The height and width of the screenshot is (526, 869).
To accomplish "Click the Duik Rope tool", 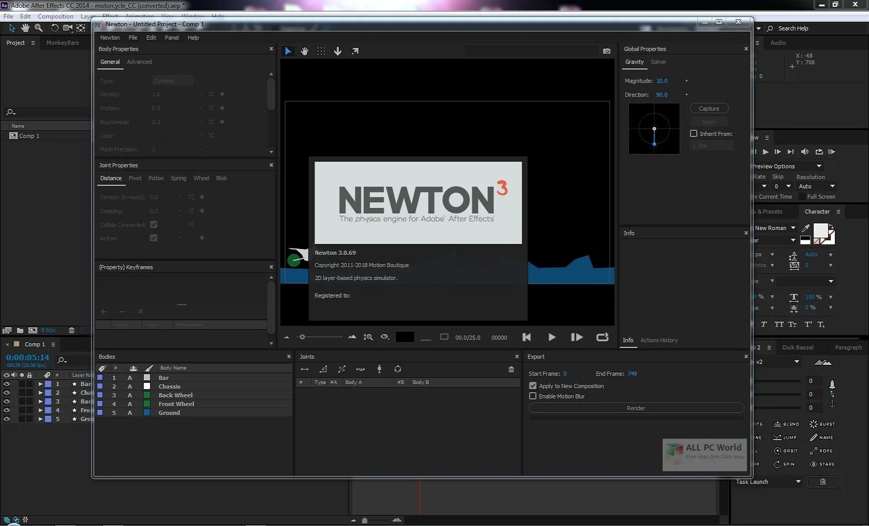I will [x=821, y=451].
